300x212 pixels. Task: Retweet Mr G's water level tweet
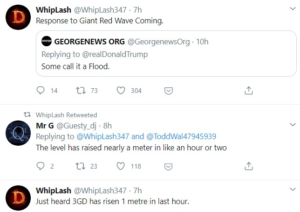click(81, 166)
